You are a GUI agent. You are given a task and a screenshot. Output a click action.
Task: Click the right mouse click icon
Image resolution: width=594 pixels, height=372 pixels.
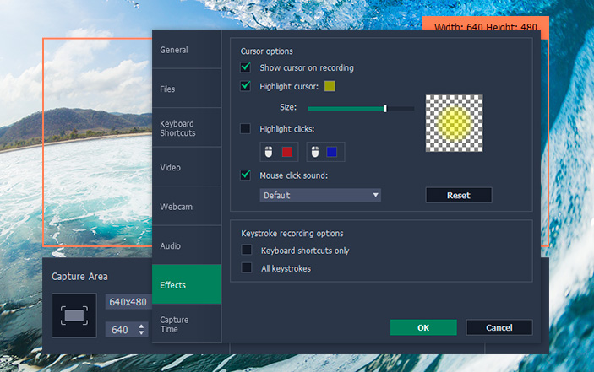click(x=314, y=153)
